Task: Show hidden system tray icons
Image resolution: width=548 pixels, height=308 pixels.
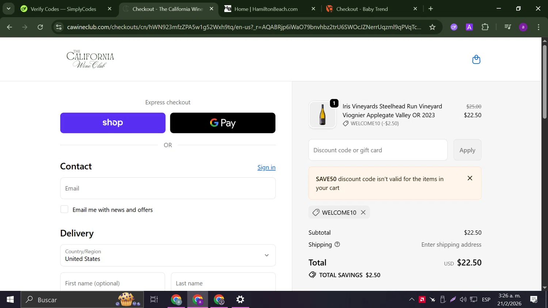Action: (x=412, y=300)
